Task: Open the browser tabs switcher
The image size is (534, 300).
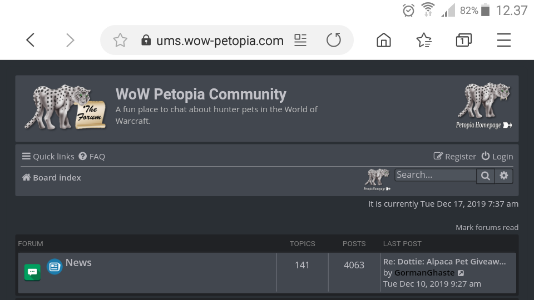Action: coord(463,40)
